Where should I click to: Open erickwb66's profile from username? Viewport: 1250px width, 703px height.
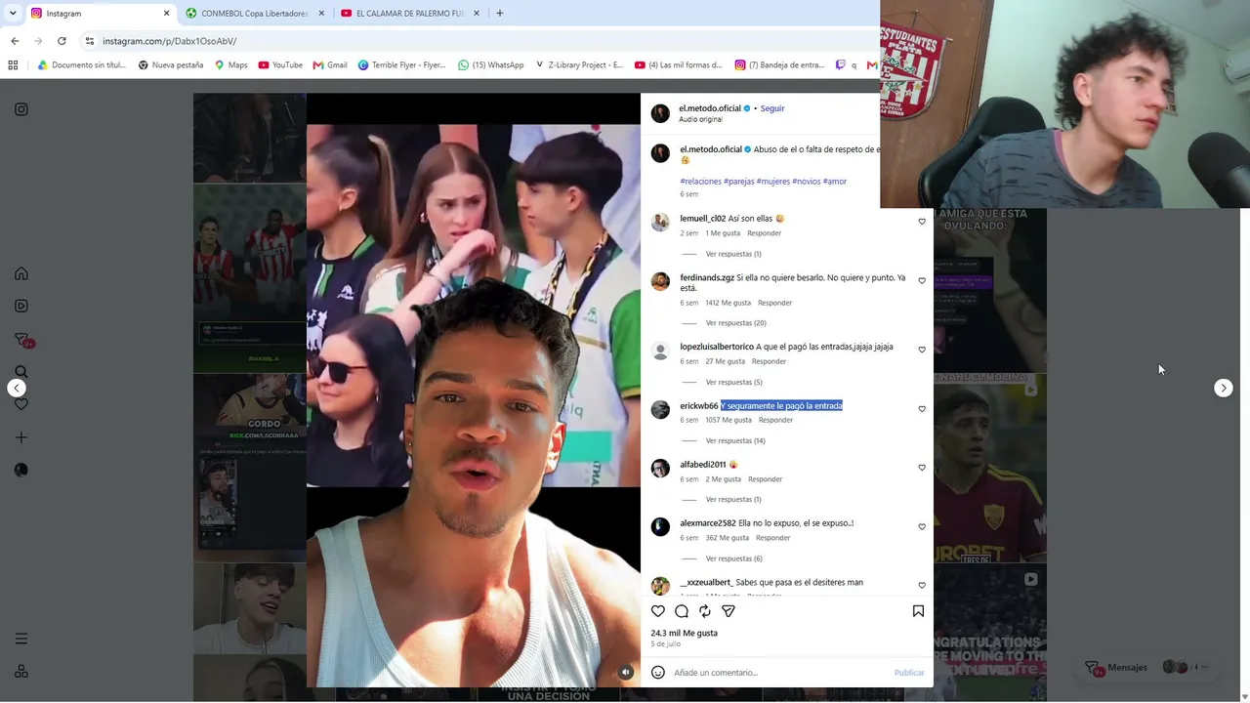pyautogui.click(x=699, y=406)
